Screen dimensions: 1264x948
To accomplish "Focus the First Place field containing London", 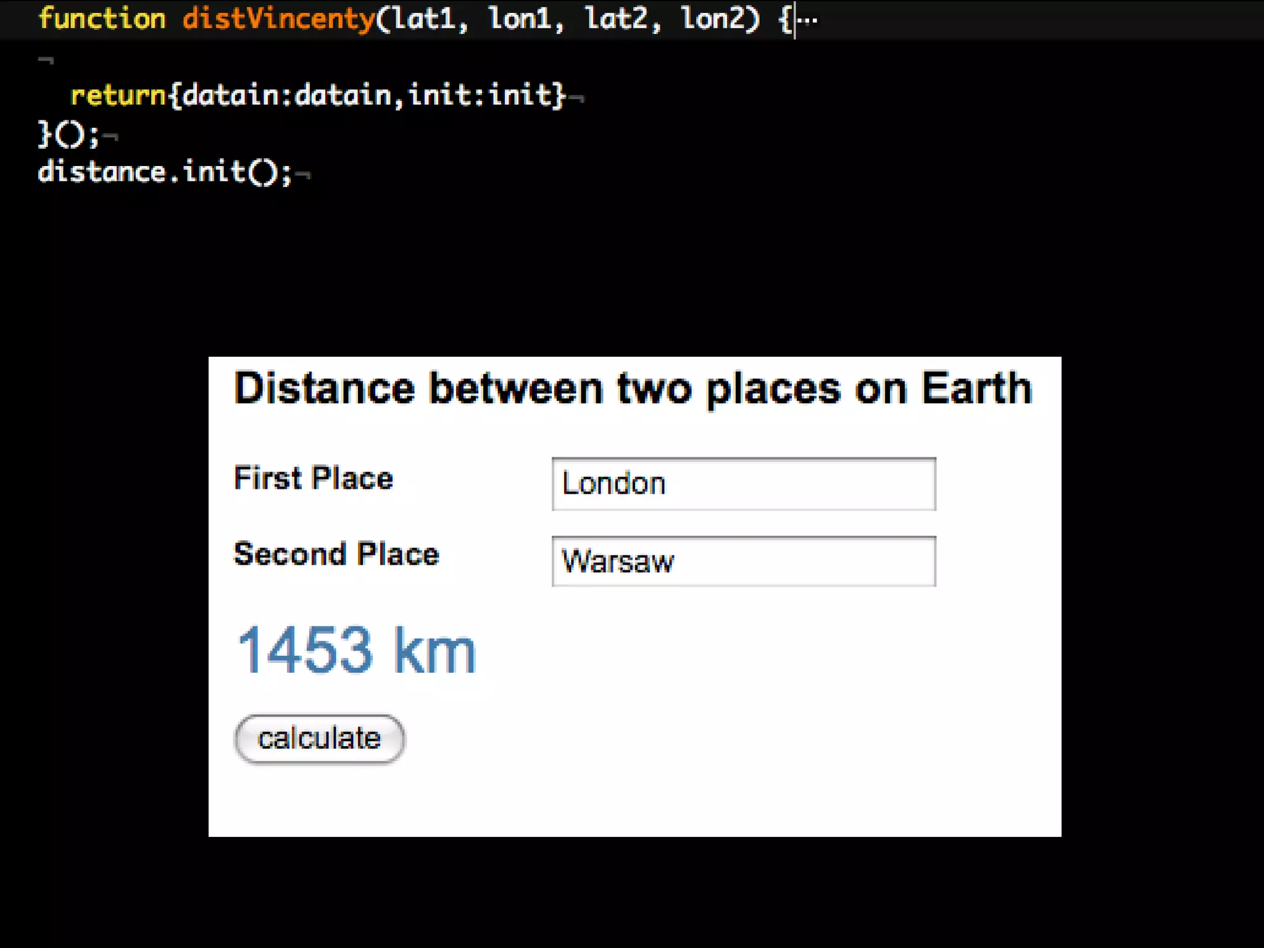I will (743, 484).
